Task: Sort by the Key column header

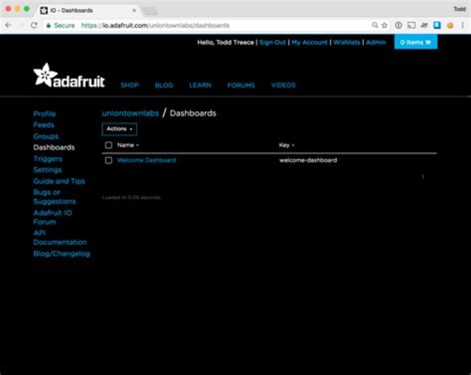Action: pyautogui.click(x=287, y=145)
